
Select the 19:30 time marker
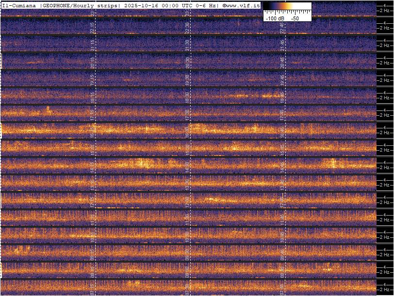pyautogui.click(x=187, y=80)
